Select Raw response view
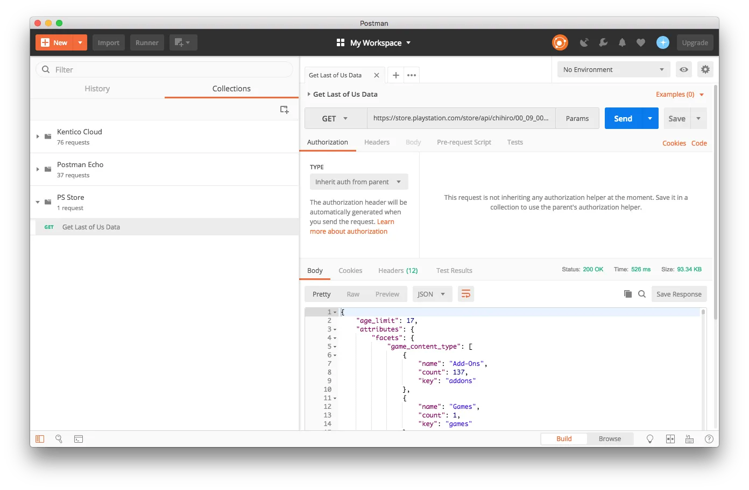Screen dimensions: 749x490 pos(353,294)
